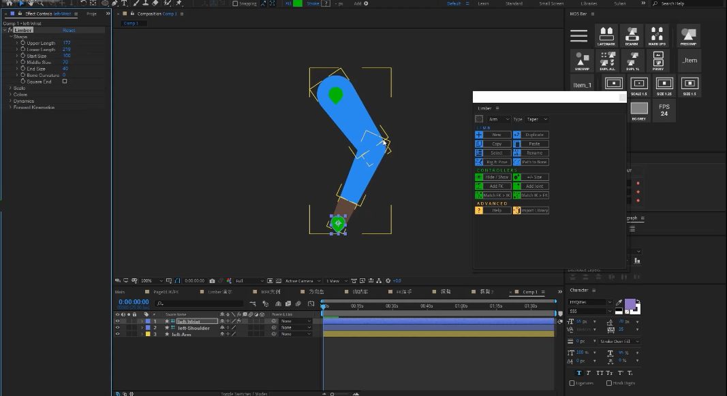Click the Upper Length value field

[66, 43]
